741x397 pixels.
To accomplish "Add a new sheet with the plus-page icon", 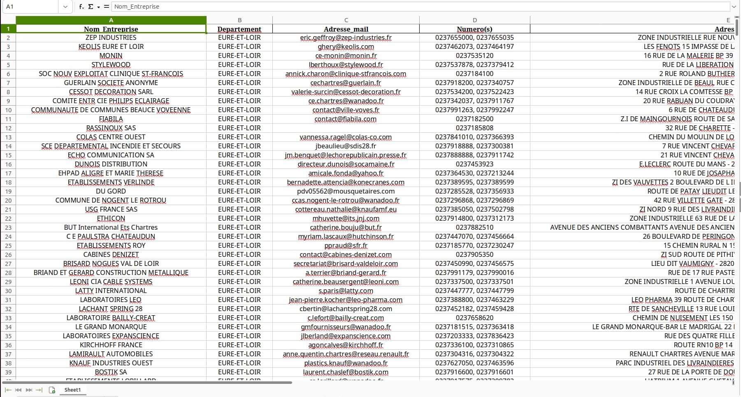I will [52, 390].
